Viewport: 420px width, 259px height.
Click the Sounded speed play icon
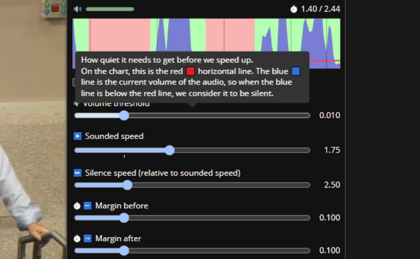[78, 136]
